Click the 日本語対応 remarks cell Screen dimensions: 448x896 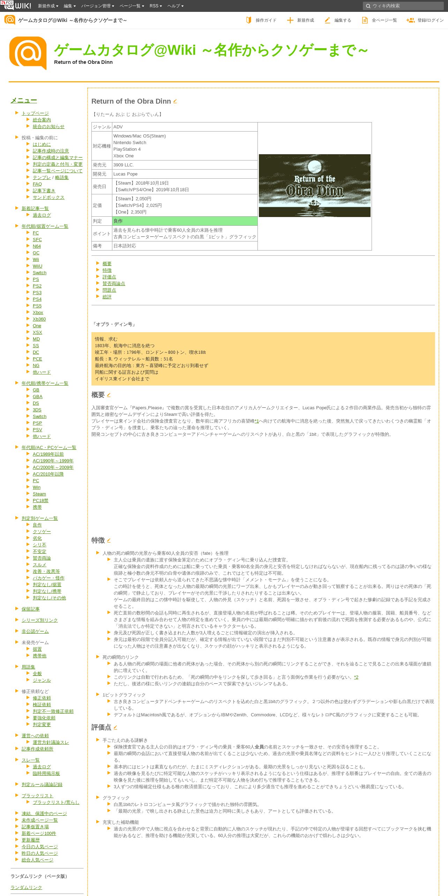(185, 246)
